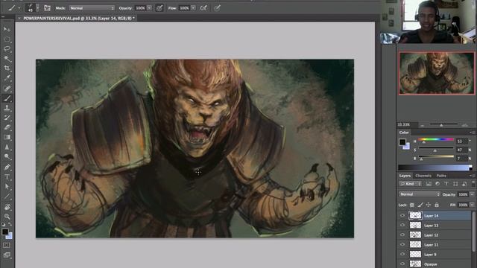Switch to the Paths tab
This screenshot has width=477, height=268.
click(441, 176)
